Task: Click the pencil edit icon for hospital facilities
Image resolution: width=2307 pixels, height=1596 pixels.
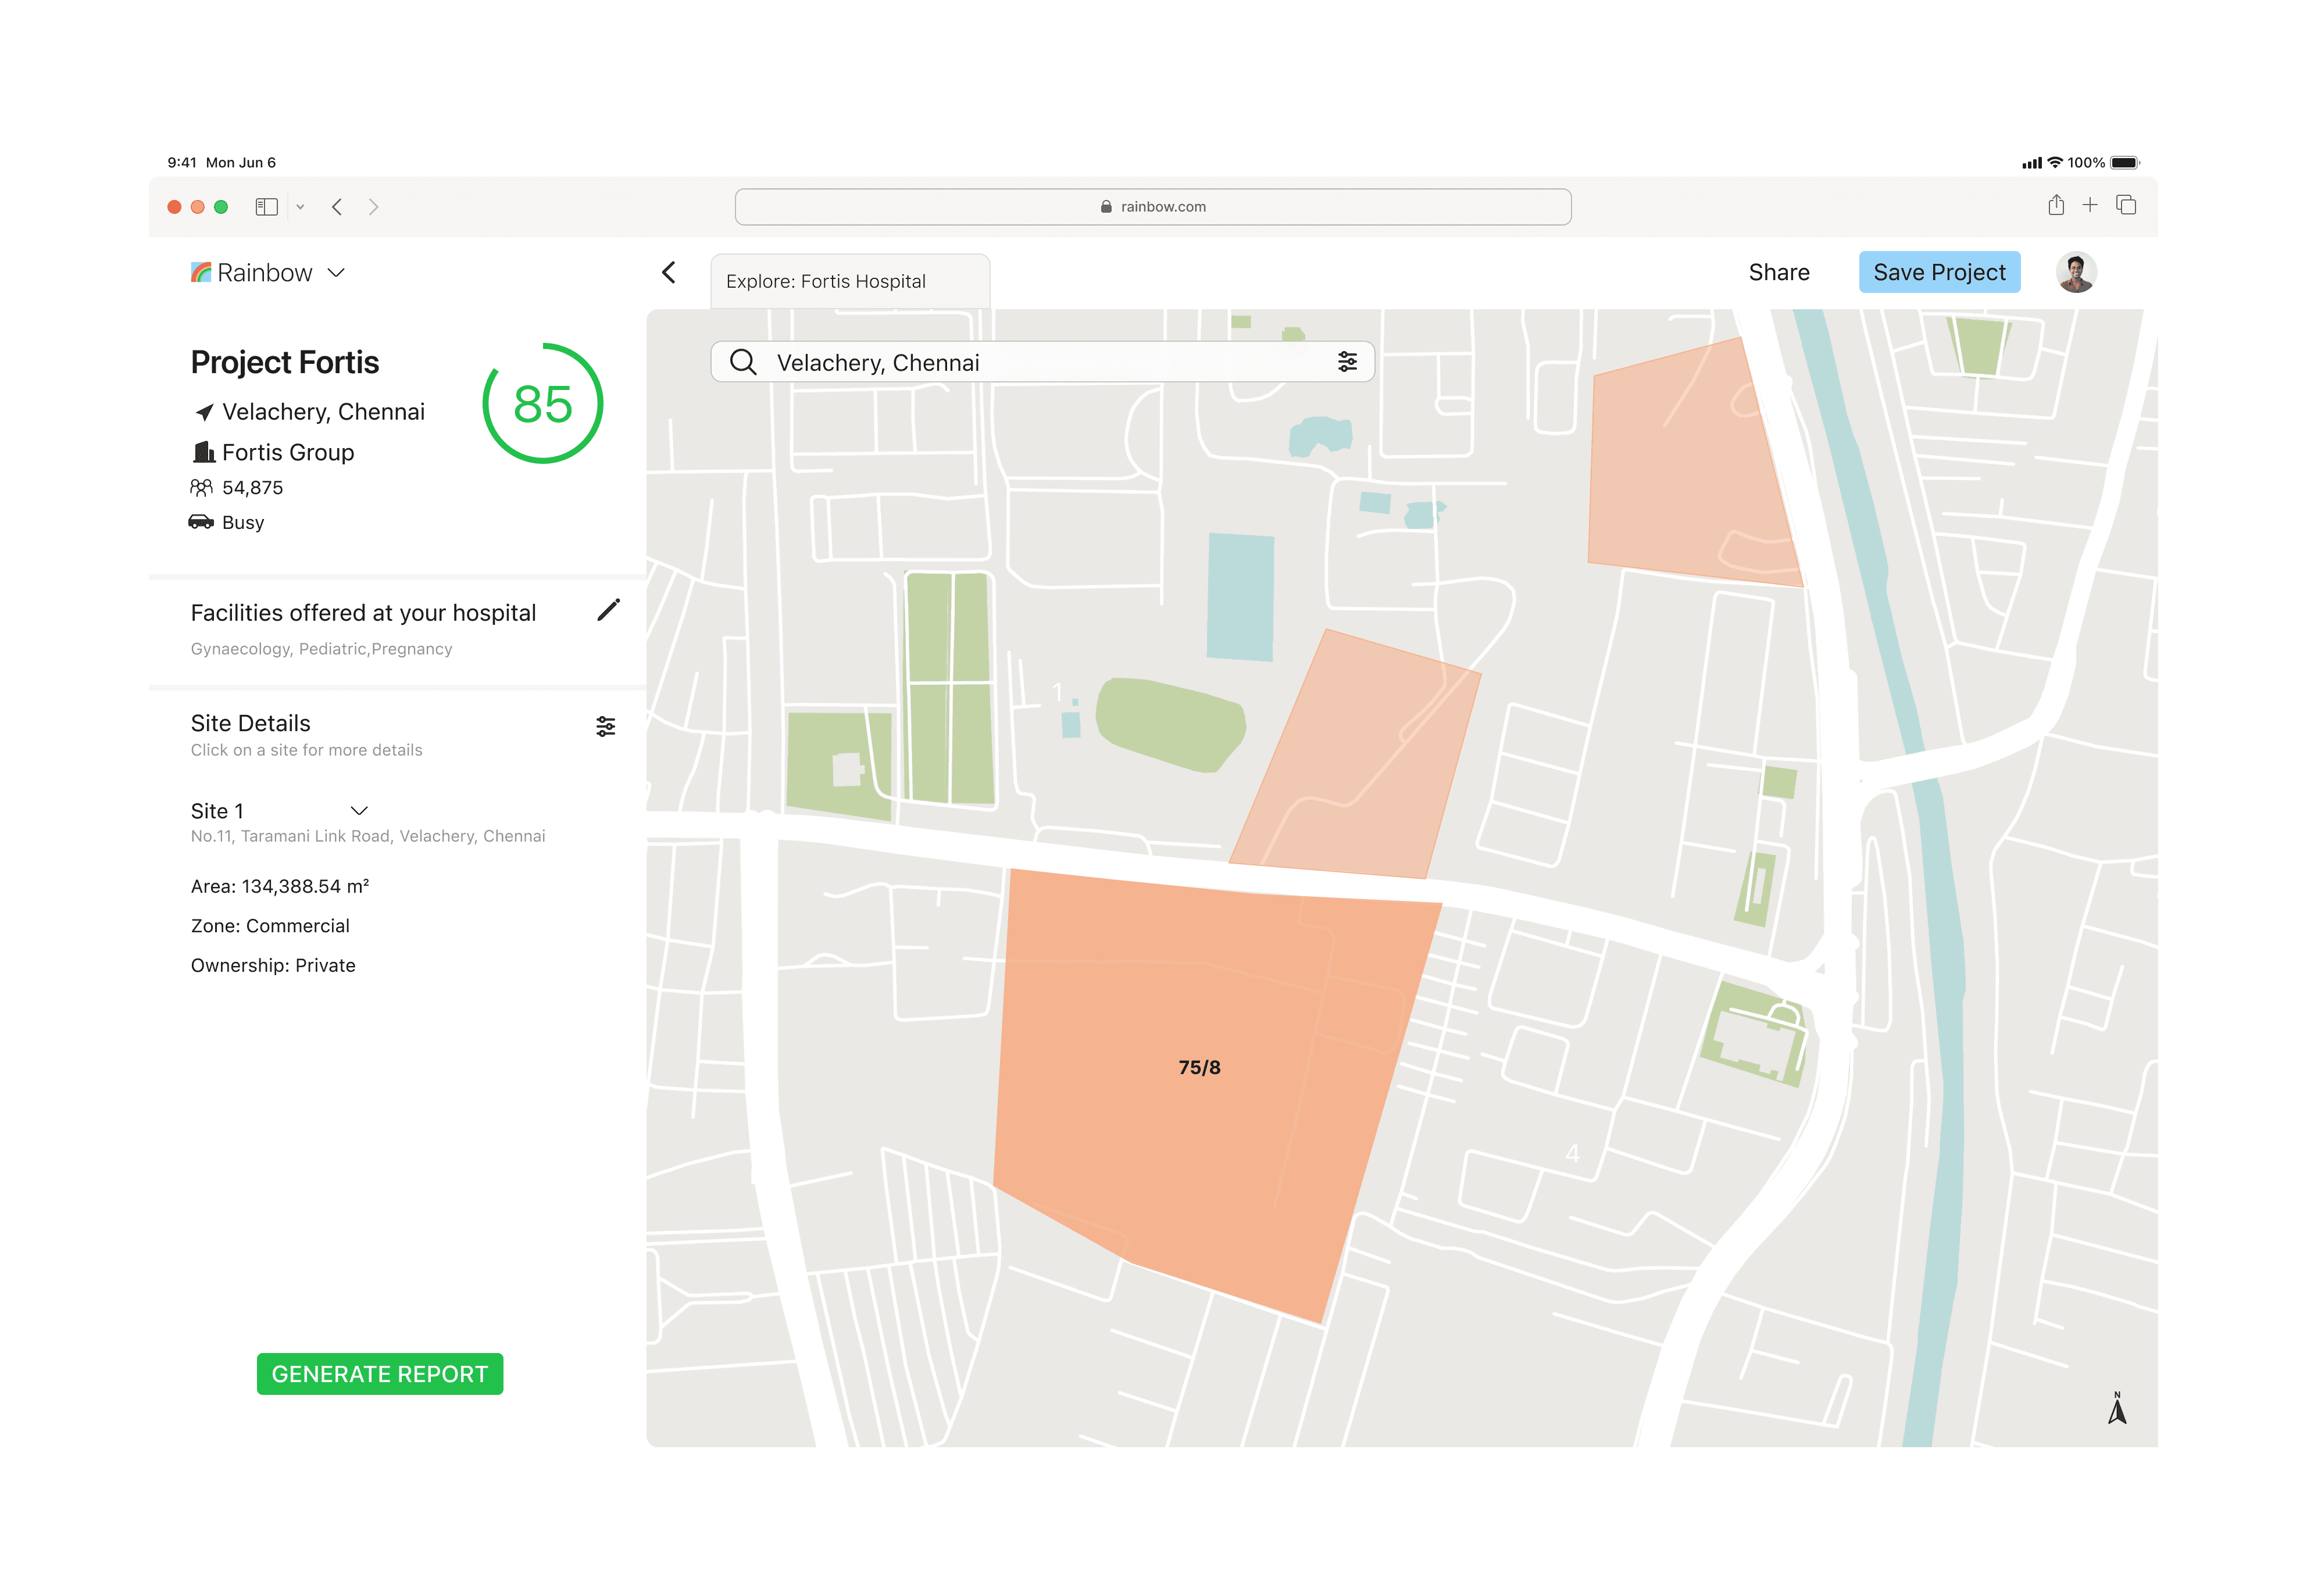Action: click(608, 610)
